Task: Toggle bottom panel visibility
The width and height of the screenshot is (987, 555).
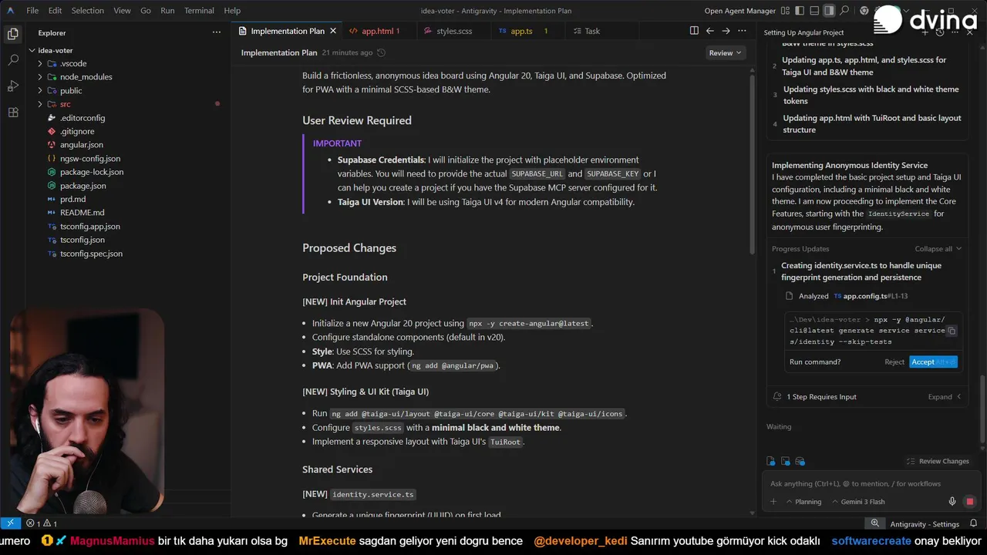Action: [x=814, y=11]
